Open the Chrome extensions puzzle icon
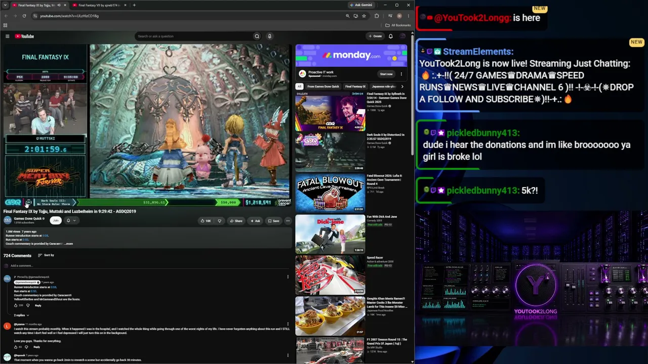This screenshot has height=364, width=648. pos(376,16)
